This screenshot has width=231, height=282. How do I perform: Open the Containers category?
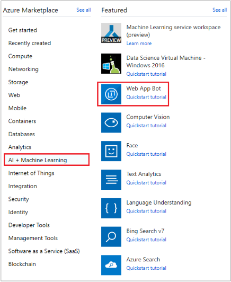[x=22, y=121]
